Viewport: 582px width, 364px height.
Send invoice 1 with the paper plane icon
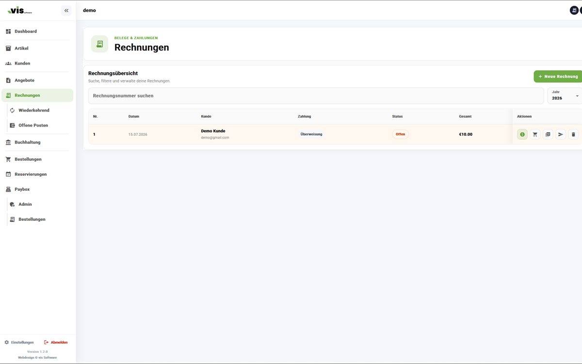561,134
